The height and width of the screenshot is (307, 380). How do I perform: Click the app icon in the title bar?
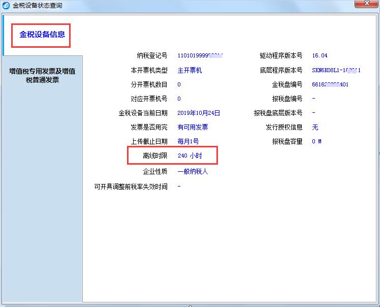point(6,6)
